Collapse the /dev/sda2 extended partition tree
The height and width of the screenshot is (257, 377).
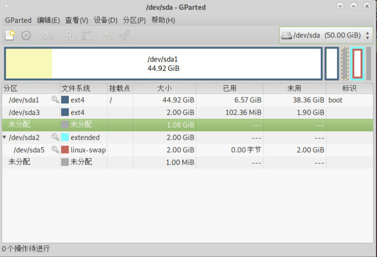4,137
